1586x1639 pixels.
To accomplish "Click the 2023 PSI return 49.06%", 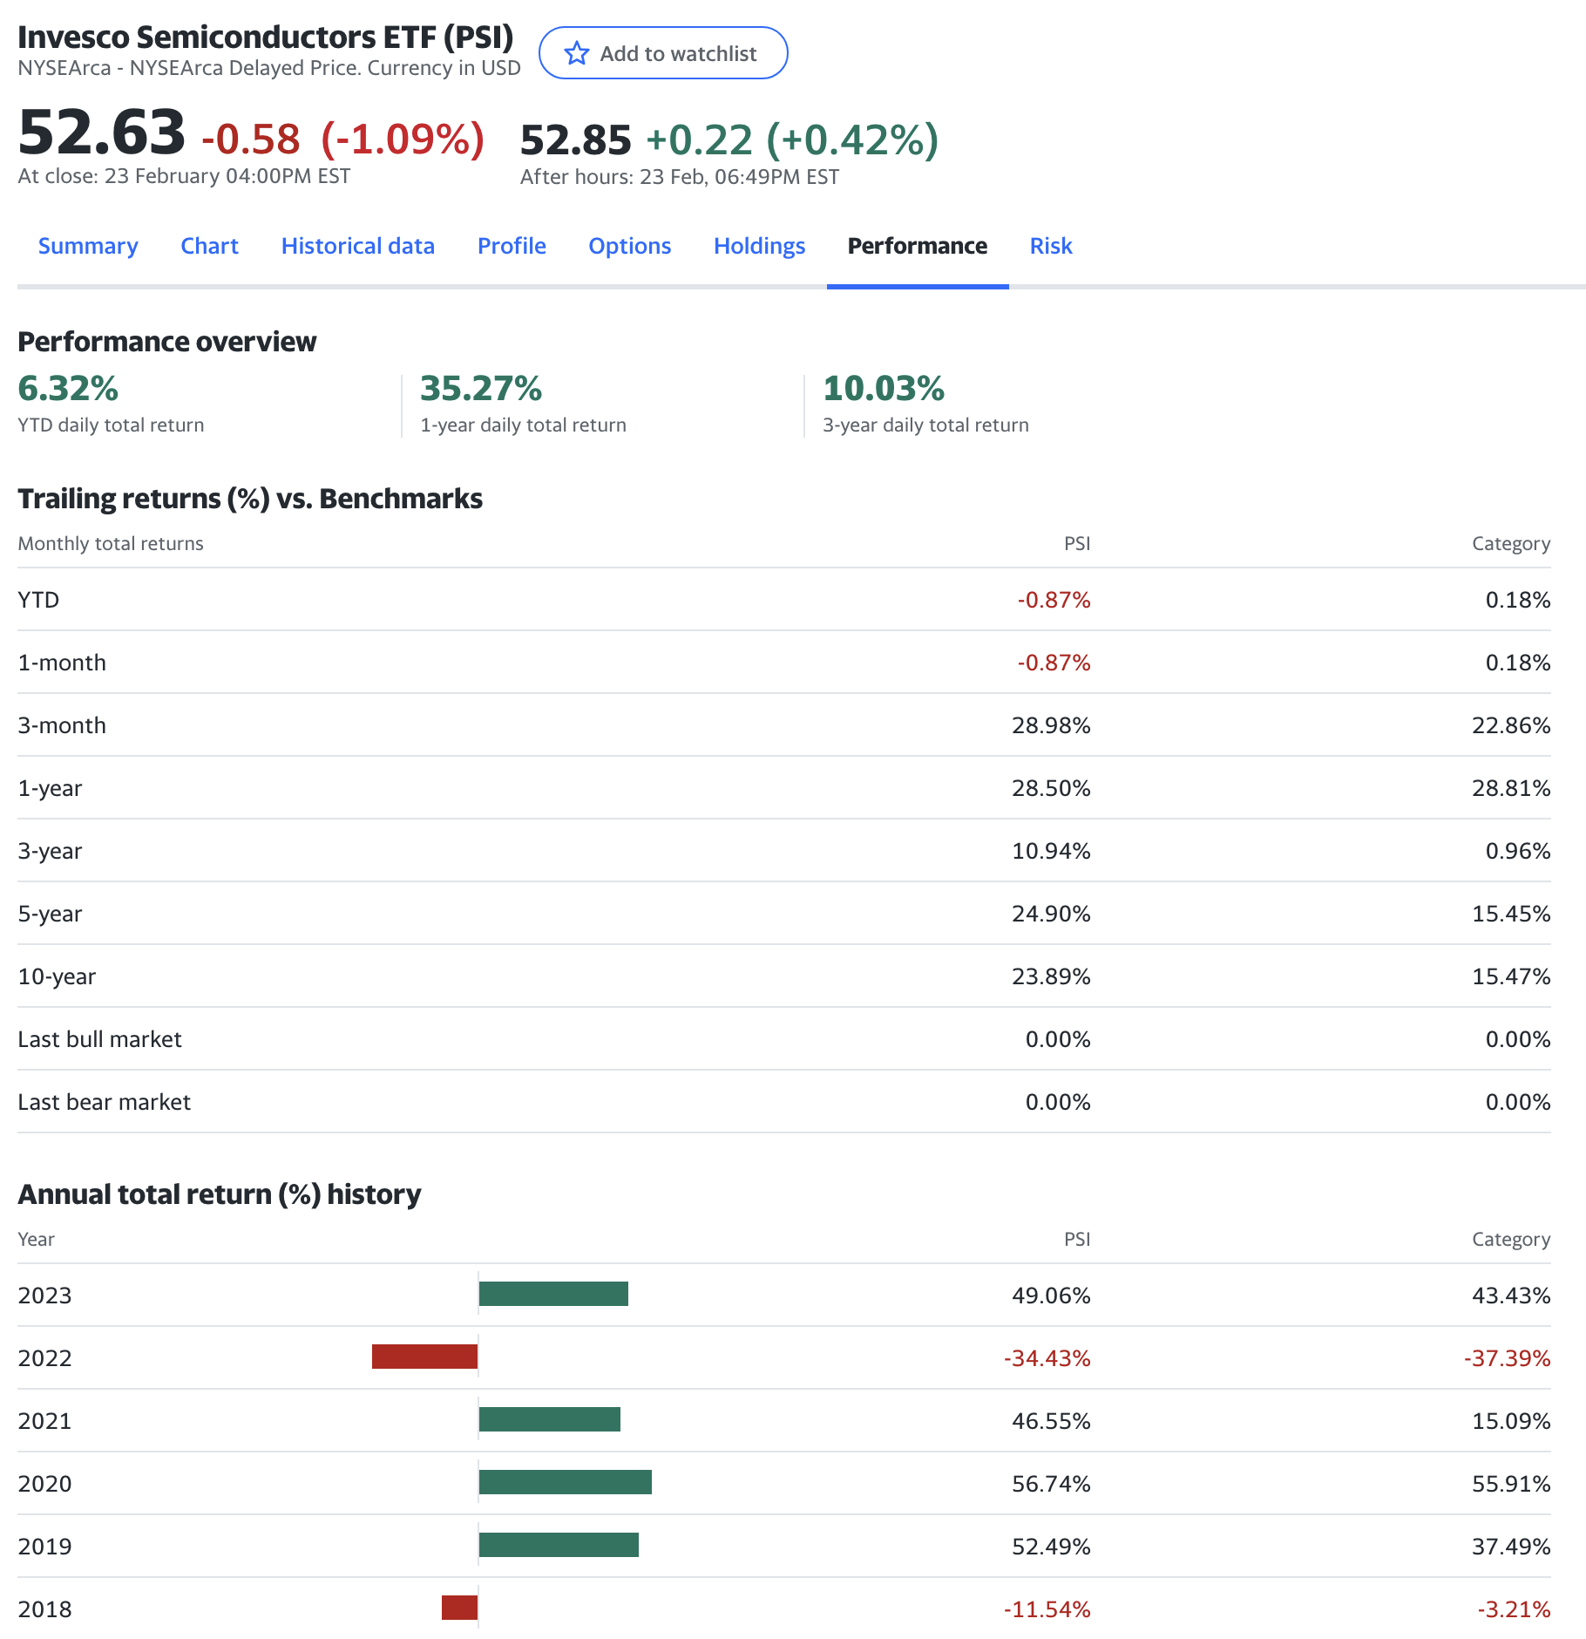I will (x=1051, y=1296).
